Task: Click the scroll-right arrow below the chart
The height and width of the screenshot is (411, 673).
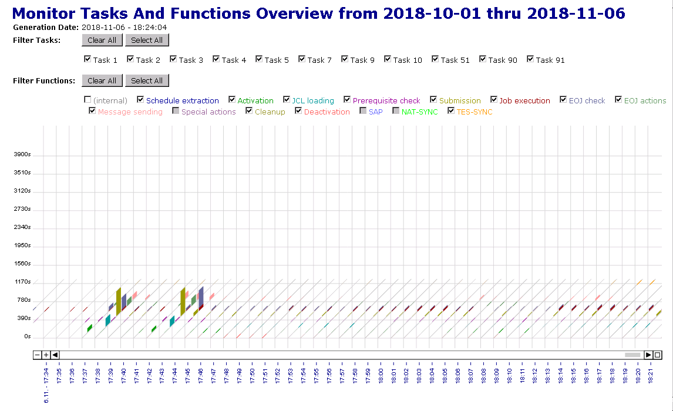Action: tap(648, 355)
